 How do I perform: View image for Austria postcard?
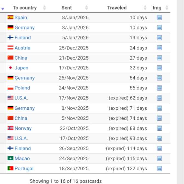point(159,48)
